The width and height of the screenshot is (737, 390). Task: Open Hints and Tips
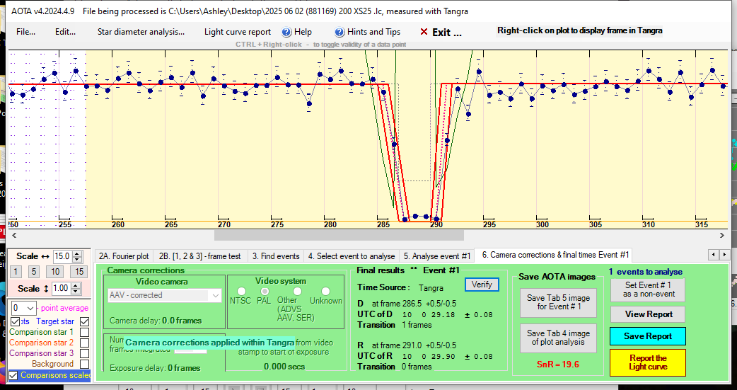pos(368,32)
